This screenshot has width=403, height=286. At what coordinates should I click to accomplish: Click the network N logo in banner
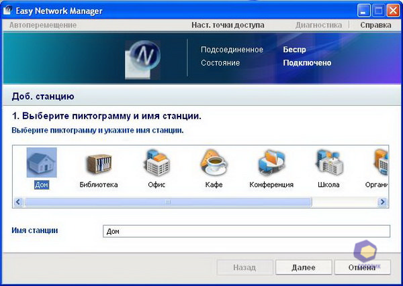click(x=143, y=60)
